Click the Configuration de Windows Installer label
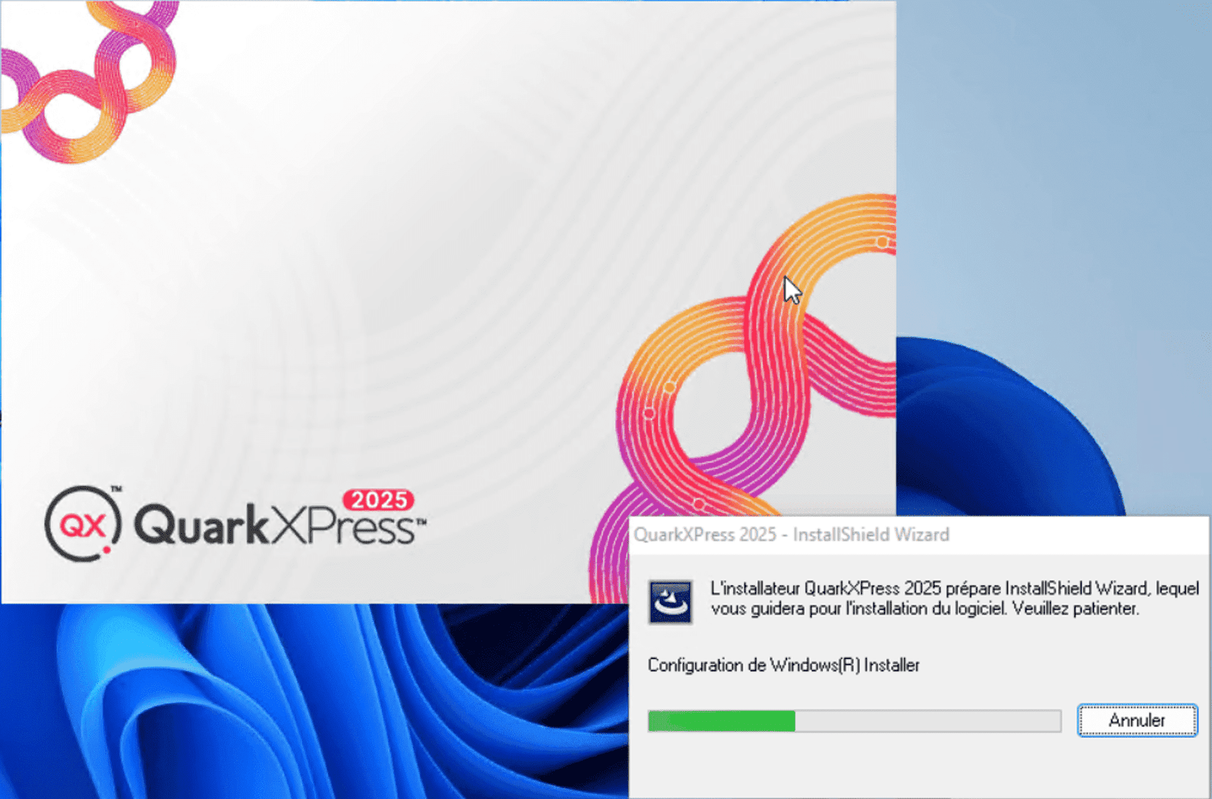This screenshot has height=799, width=1212. click(x=783, y=665)
